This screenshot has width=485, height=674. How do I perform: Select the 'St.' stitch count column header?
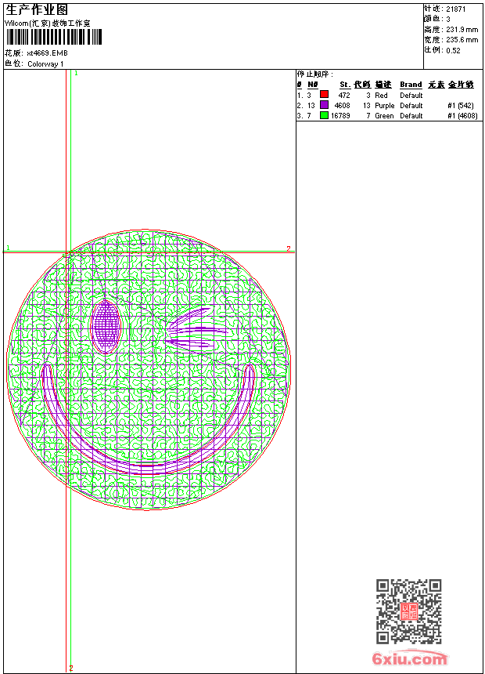(x=344, y=85)
